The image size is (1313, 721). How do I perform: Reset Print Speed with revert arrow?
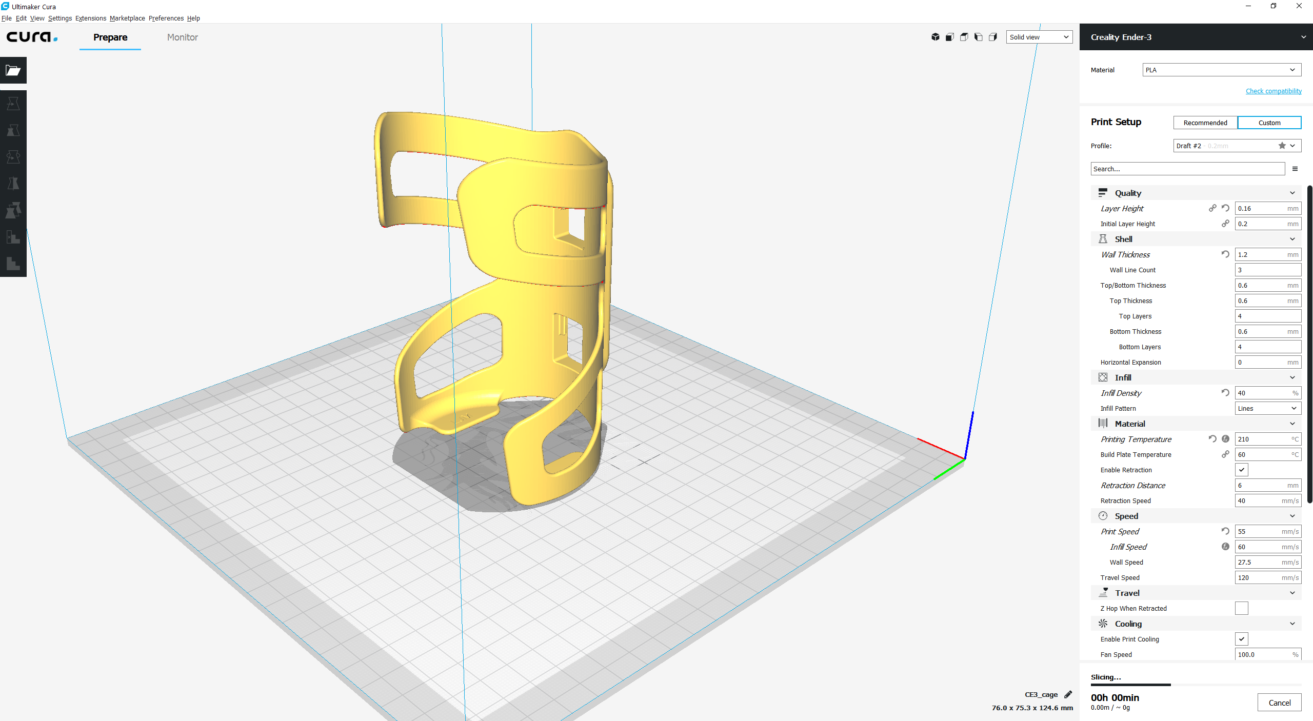(x=1225, y=531)
